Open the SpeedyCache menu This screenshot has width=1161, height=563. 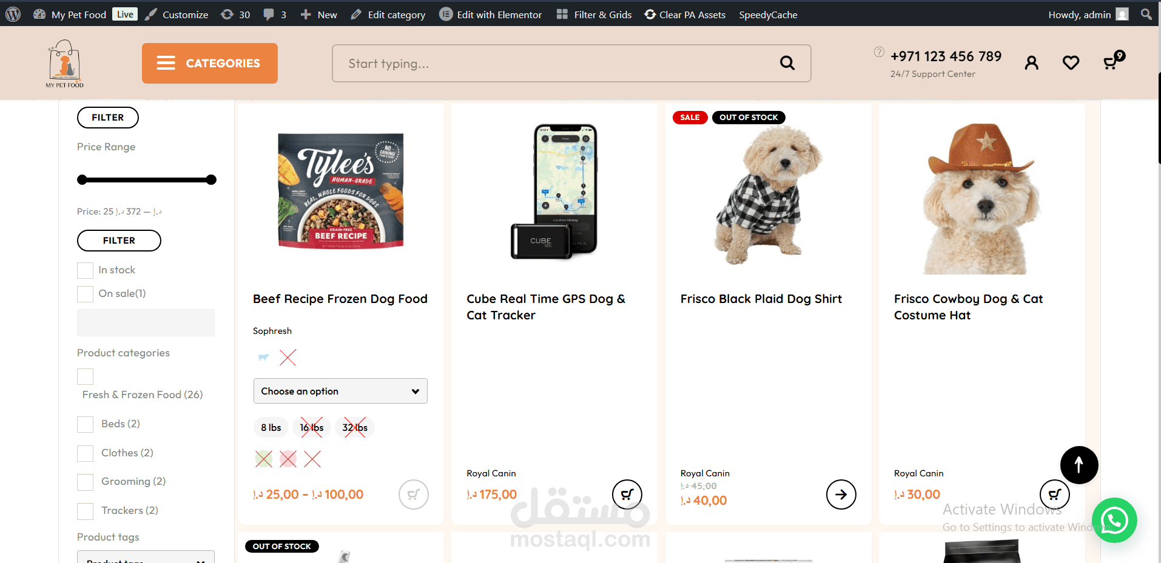point(768,15)
